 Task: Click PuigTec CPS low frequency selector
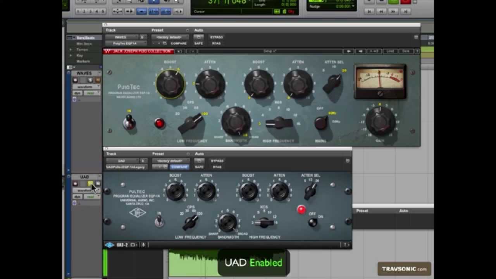coord(191,124)
